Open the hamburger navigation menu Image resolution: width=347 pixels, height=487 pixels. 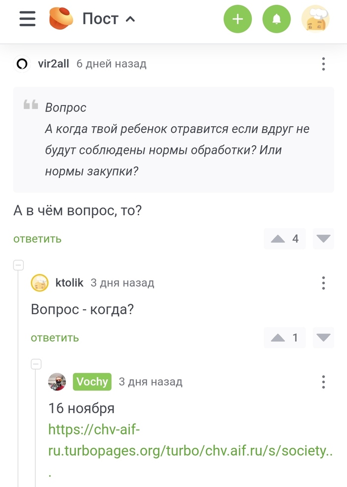click(x=26, y=19)
